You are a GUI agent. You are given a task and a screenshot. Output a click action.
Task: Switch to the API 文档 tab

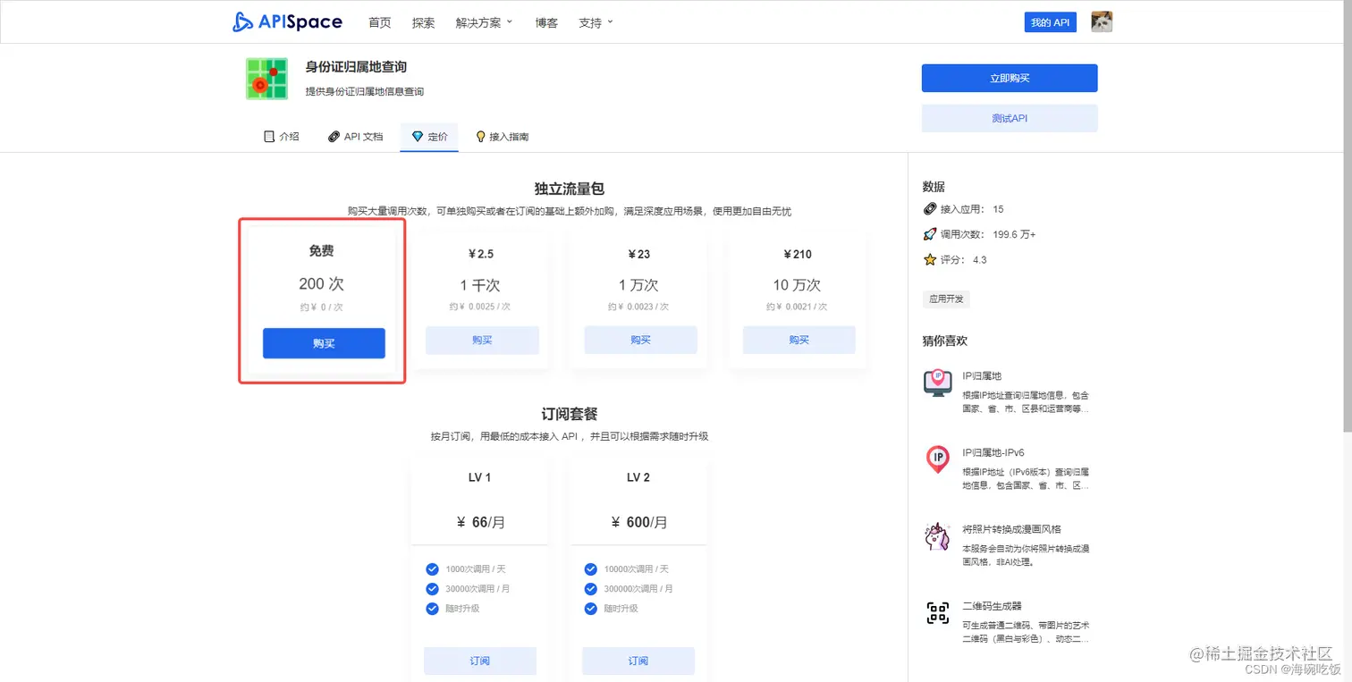355,136
